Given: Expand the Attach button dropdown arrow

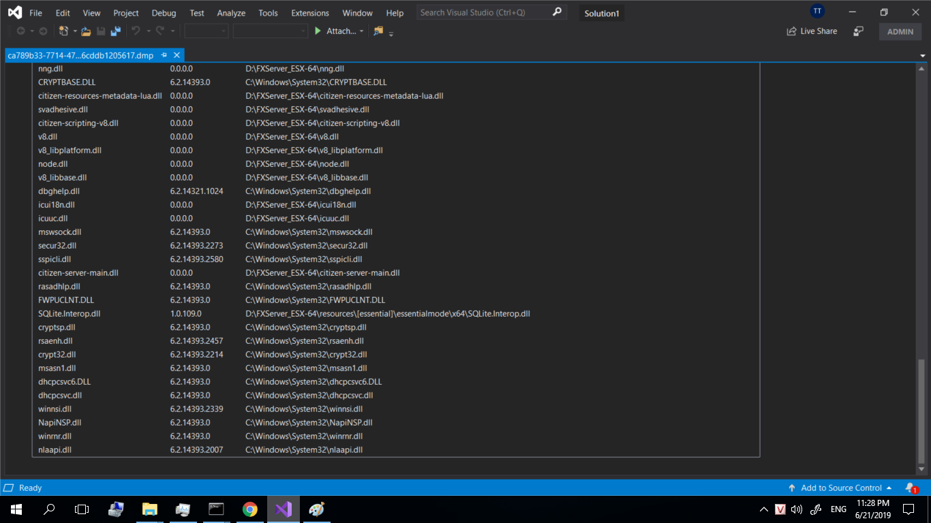Looking at the screenshot, I should point(361,31).
